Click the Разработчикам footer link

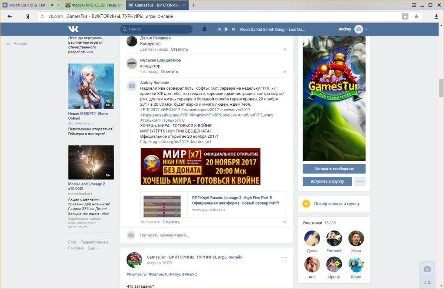(x=94, y=242)
